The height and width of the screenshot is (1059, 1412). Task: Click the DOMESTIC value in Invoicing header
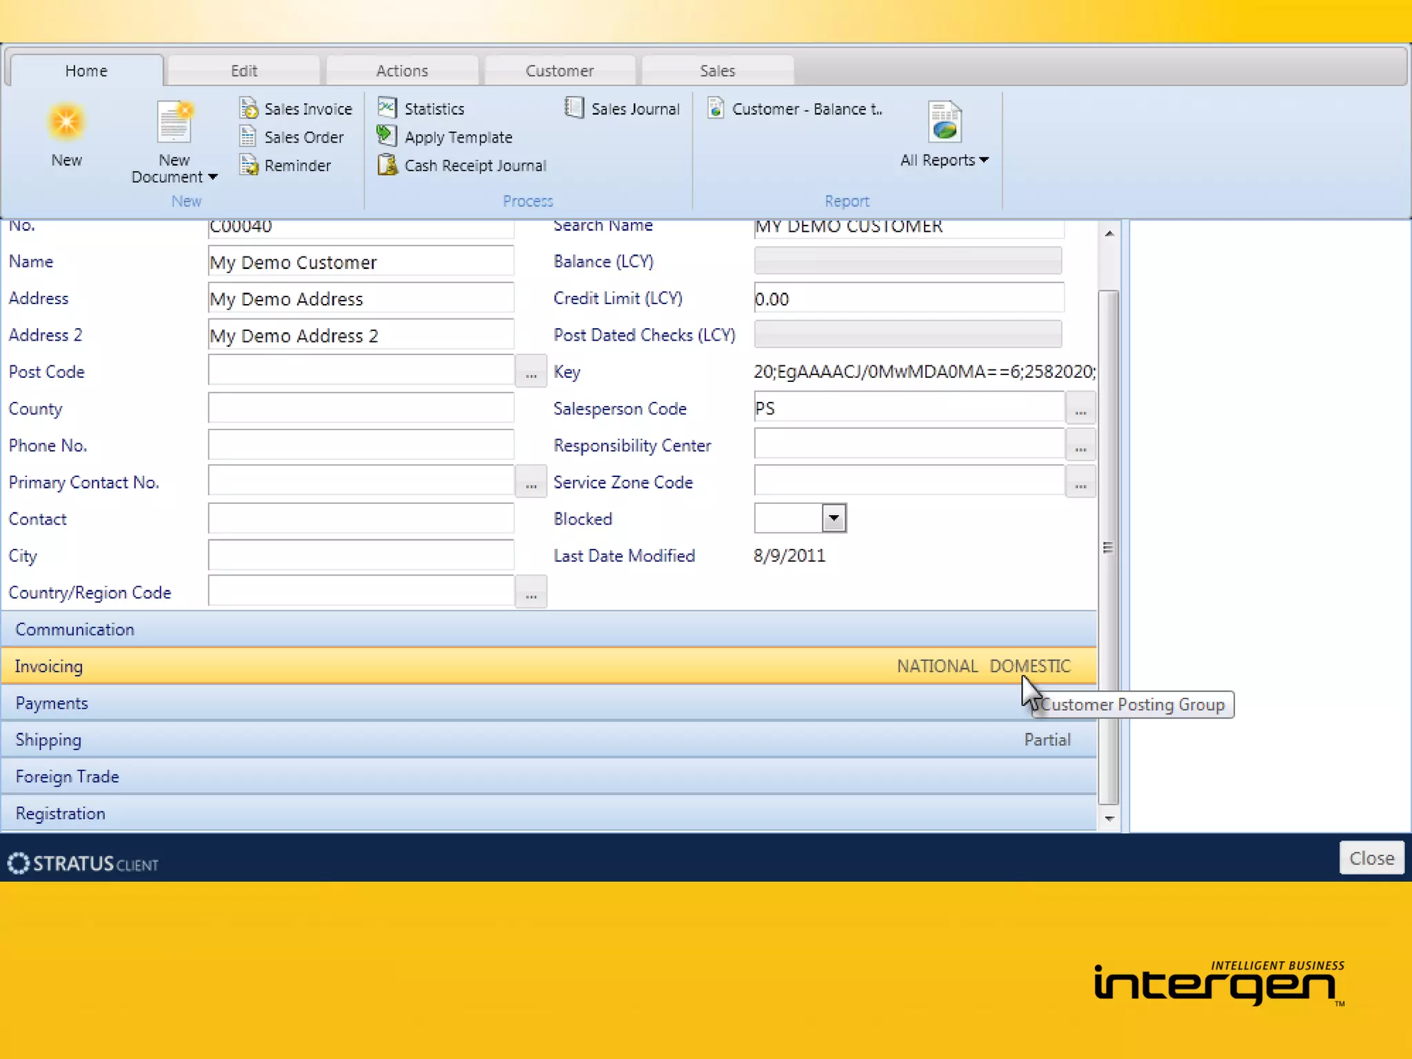click(1030, 666)
